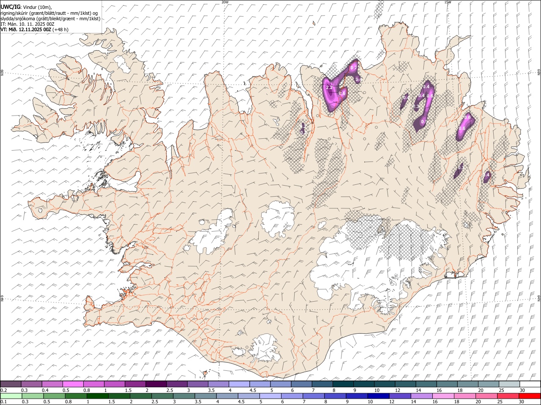This screenshot has height=405, width=541.
Task: Pick the coral red 25 swatch, lower legend row
Action: (508, 396)
